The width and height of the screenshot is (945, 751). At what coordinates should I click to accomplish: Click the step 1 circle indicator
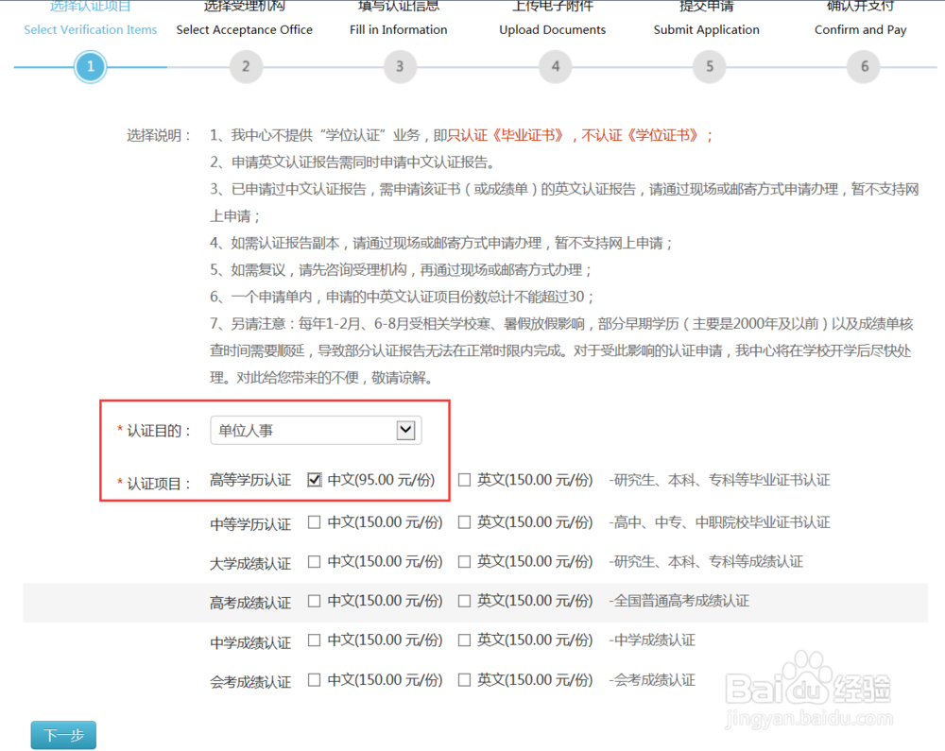(x=90, y=66)
